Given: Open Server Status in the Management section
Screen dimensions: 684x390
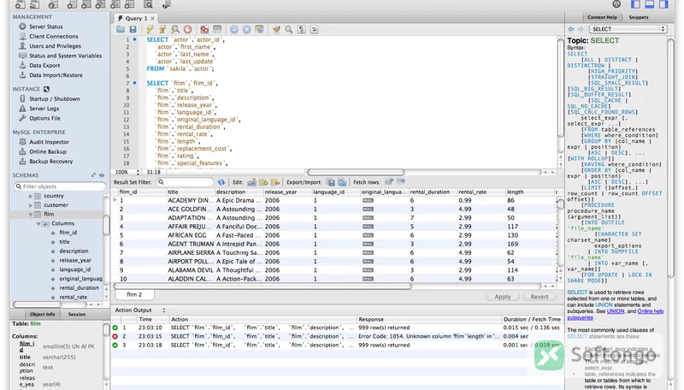Looking at the screenshot, I should [46, 27].
